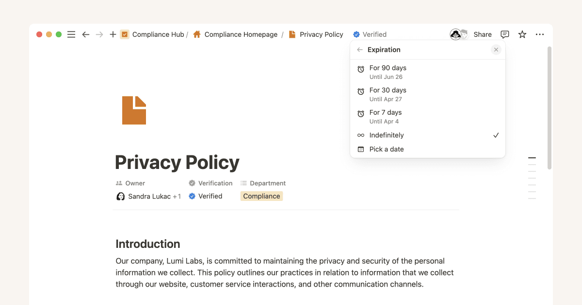Go back using the Expiration panel arrow
Viewport: 582px width, 305px height.
(x=359, y=49)
